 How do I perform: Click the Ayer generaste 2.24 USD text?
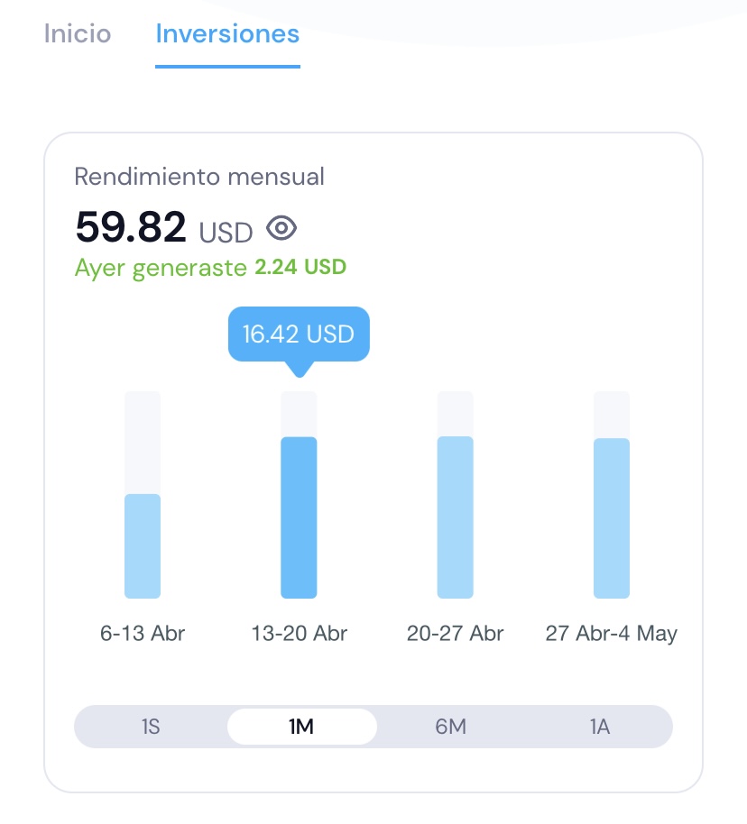point(210,268)
